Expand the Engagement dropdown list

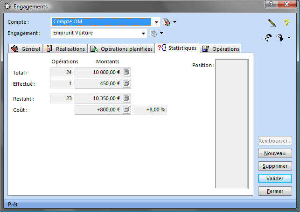point(143,33)
